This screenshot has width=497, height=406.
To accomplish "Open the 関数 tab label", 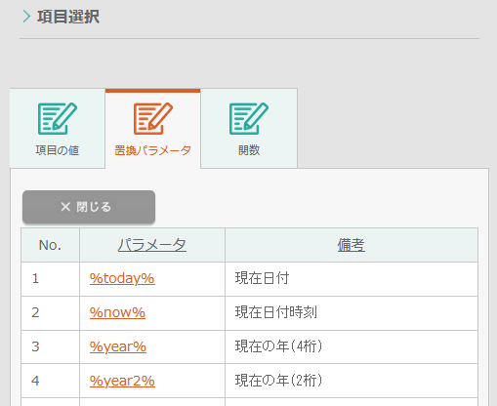I will click(249, 150).
